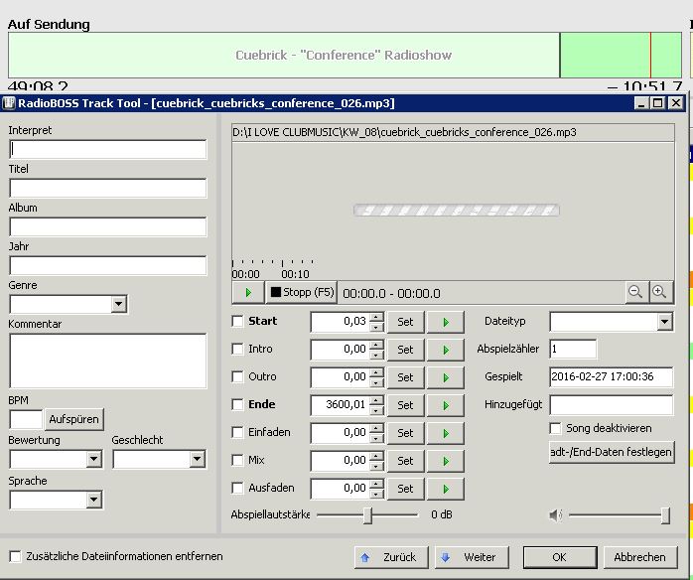Viewport: 693px width, 580px height.
Task: Enable the Intro checkbox
Action: point(237,350)
